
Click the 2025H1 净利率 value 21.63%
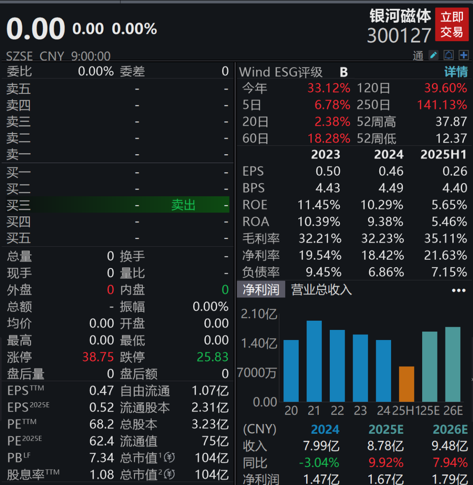tap(445, 255)
